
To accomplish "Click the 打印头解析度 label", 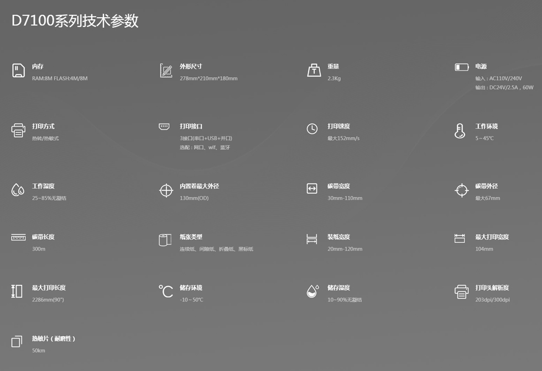I will (x=492, y=288).
